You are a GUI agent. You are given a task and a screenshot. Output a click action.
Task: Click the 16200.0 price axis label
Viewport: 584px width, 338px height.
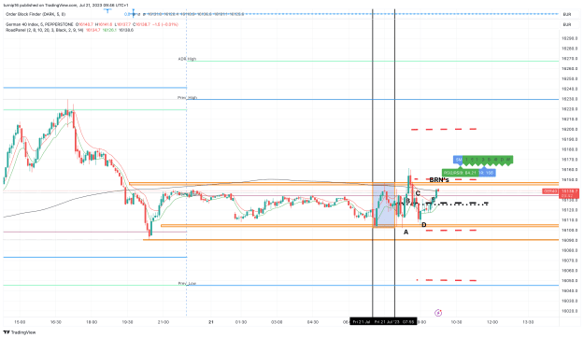pyautogui.click(x=570, y=129)
